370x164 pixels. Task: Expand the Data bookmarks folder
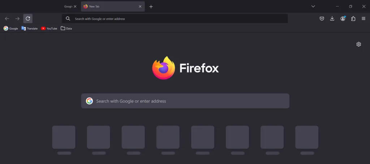pos(66,28)
